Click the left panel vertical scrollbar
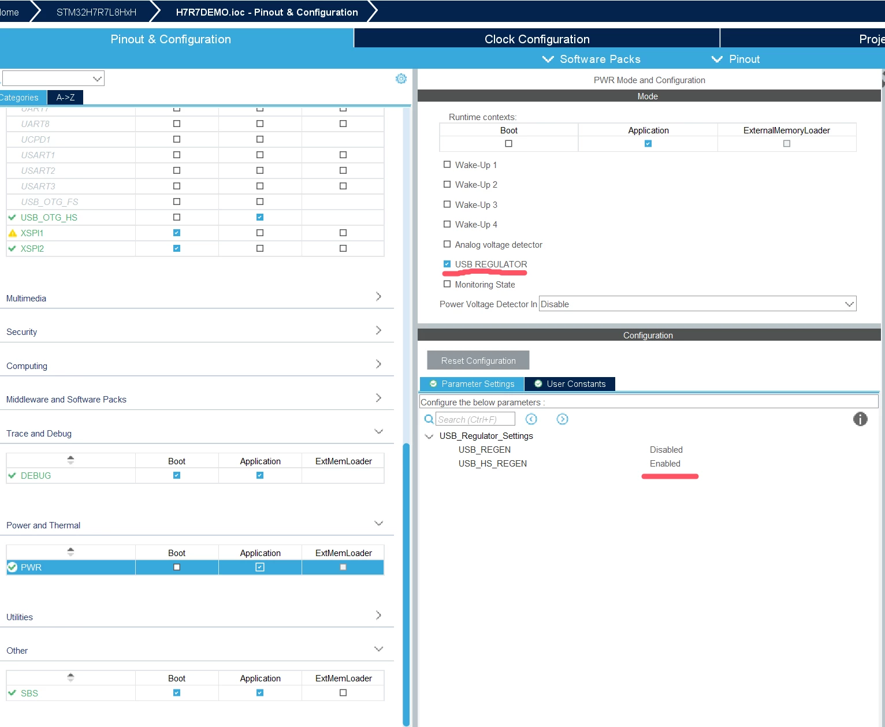Viewport: 885px width, 727px height. (406, 583)
